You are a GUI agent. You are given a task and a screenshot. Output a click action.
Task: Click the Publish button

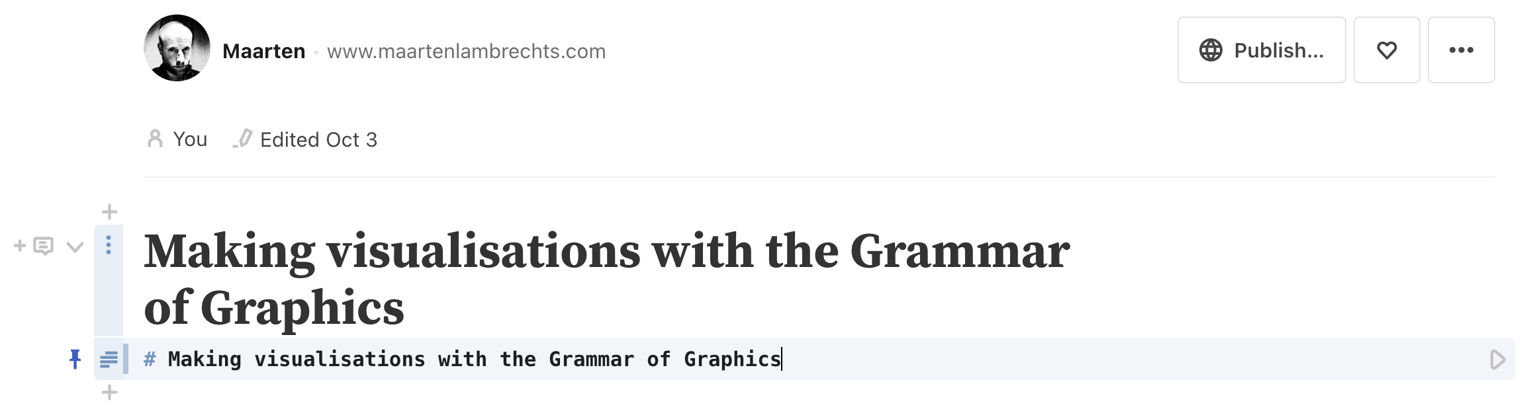point(1261,50)
